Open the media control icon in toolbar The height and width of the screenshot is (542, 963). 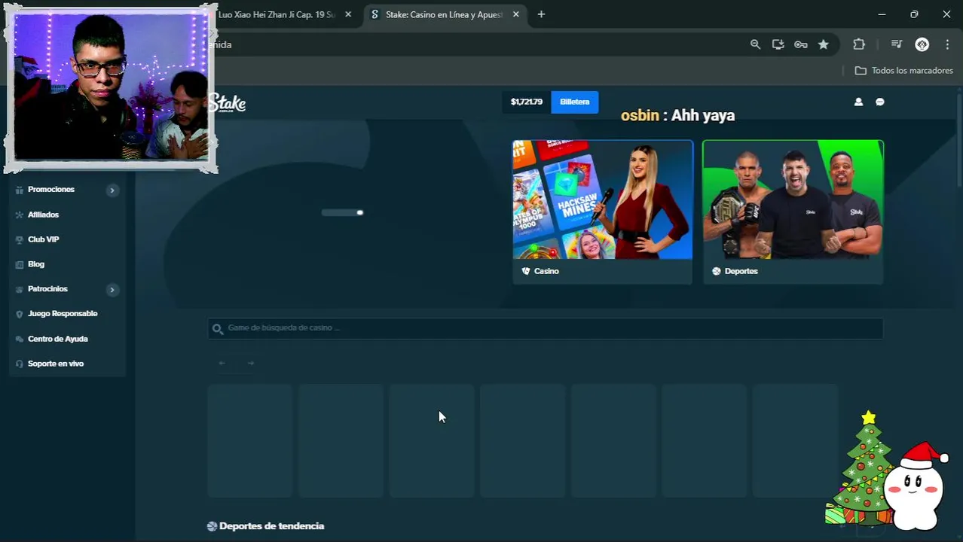click(896, 44)
